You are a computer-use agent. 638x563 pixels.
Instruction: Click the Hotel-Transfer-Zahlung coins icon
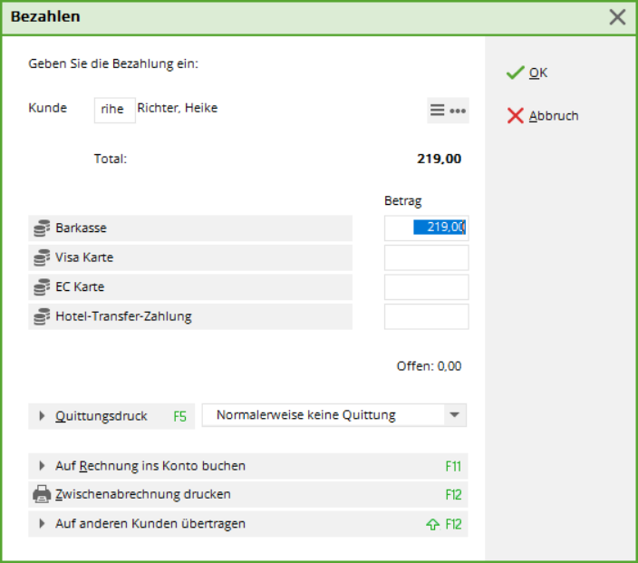tap(42, 316)
